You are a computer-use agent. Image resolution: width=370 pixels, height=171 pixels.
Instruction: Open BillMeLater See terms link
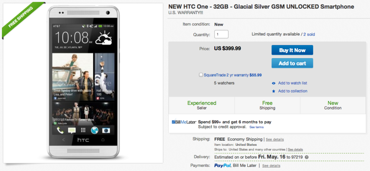257,127
